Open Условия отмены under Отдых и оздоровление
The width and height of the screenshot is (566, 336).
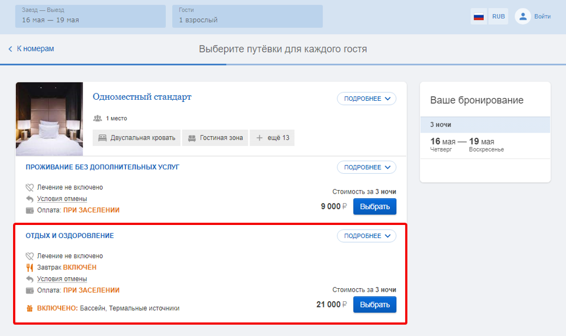click(x=62, y=279)
